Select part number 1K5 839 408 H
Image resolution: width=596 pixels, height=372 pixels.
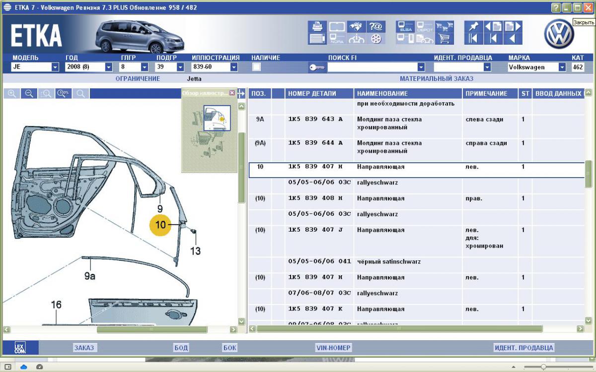point(315,198)
